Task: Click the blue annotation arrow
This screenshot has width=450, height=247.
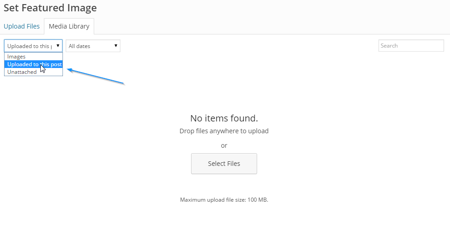Action: (96, 77)
